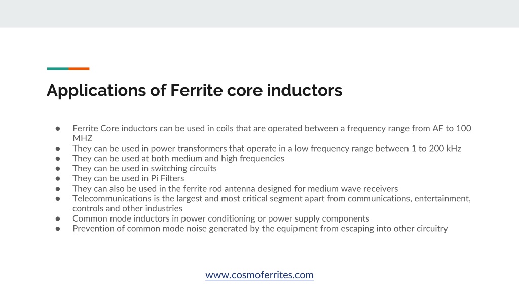The image size is (519, 292).
Task: Click the ferrite rod antenna bullet
Action: (x=235, y=189)
